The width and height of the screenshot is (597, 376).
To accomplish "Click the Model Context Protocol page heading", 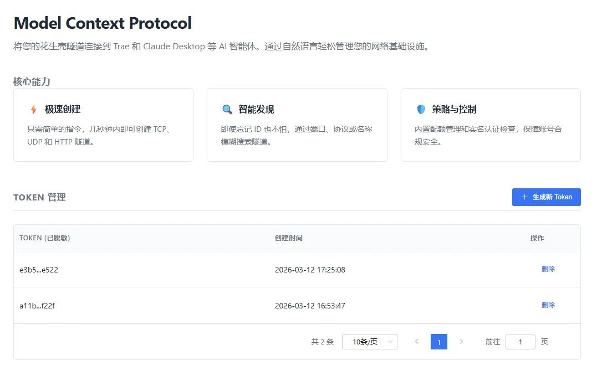I will (x=103, y=23).
